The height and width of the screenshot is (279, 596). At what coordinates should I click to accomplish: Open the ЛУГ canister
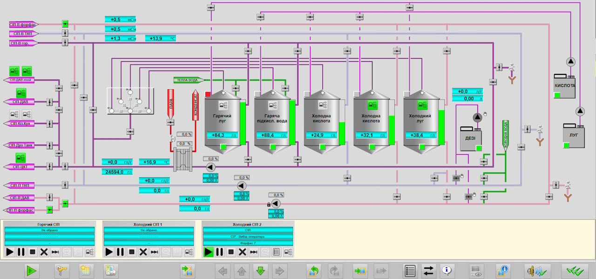tap(574, 135)
